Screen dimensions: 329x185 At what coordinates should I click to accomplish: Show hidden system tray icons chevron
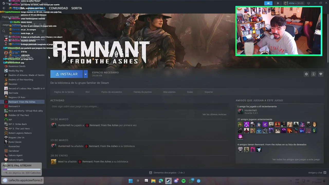click(x=291, y=181)
